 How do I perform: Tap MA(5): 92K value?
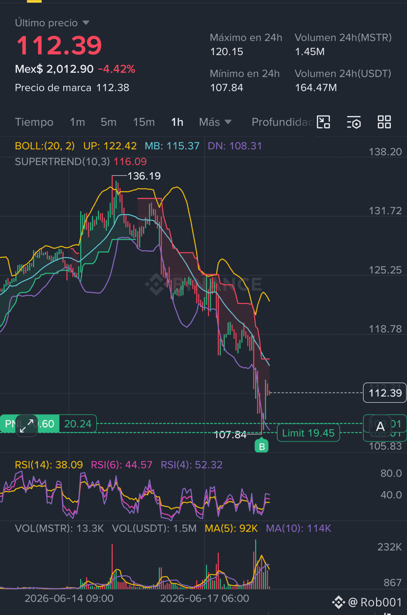coord(232,529)
